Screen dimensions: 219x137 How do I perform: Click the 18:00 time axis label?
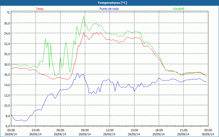coord(159,130)
